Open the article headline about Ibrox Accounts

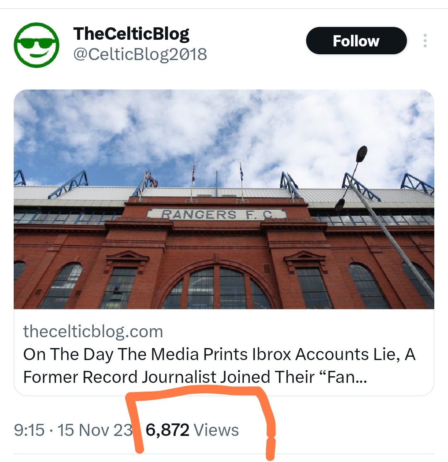coord(219,365)
